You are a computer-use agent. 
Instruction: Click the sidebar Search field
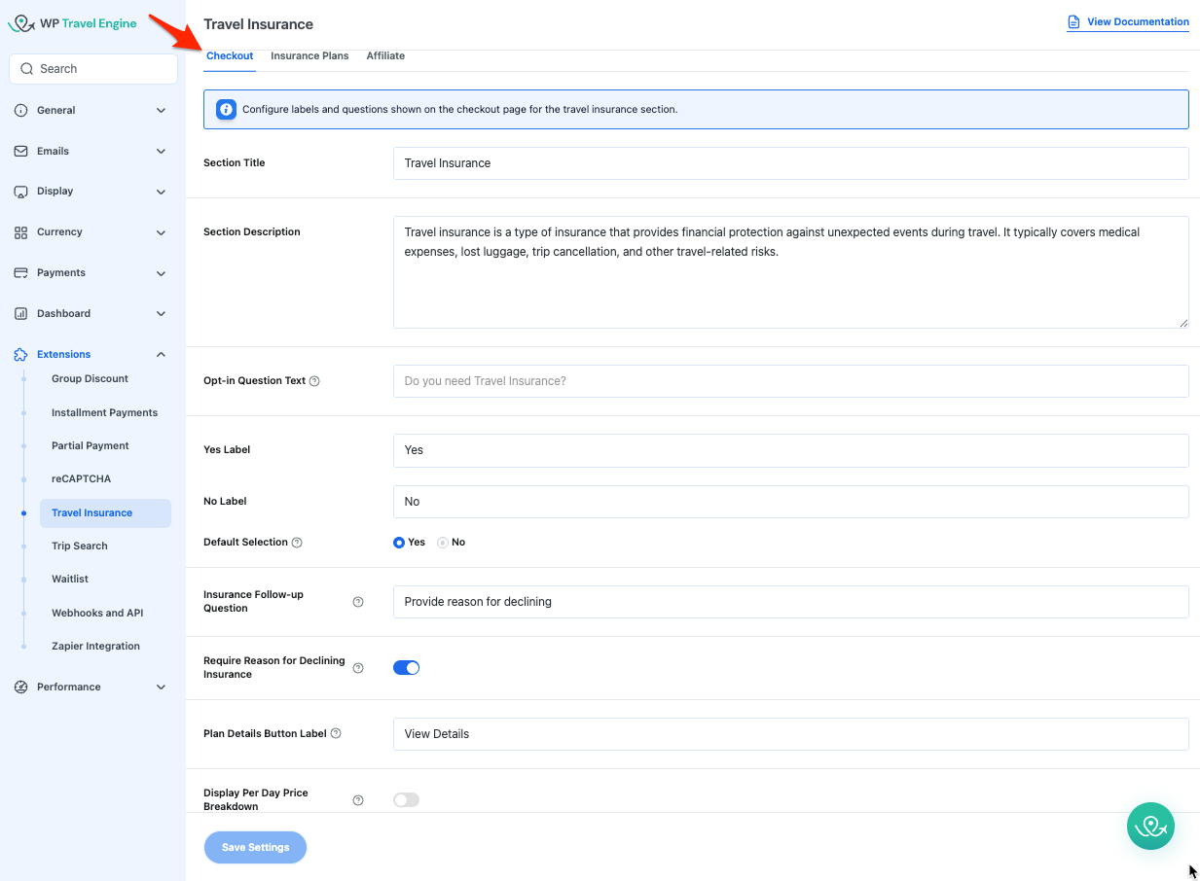[x=93, y=69]
